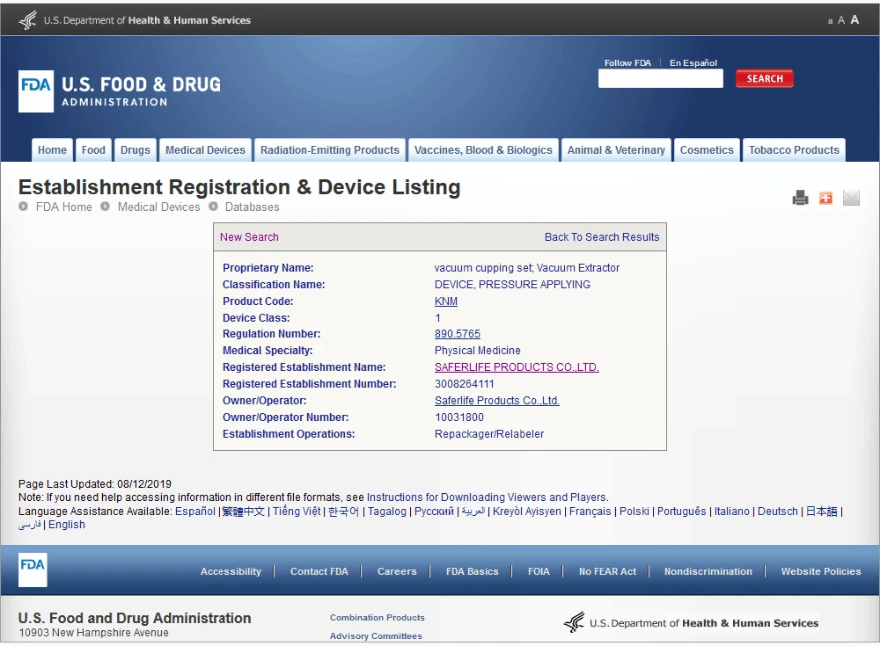
Task: Choose Español language assistance
Action: 195,512
